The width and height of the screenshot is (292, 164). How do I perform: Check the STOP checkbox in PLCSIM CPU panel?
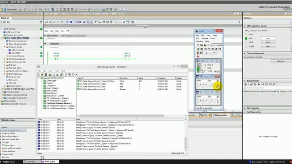point(206,71)
